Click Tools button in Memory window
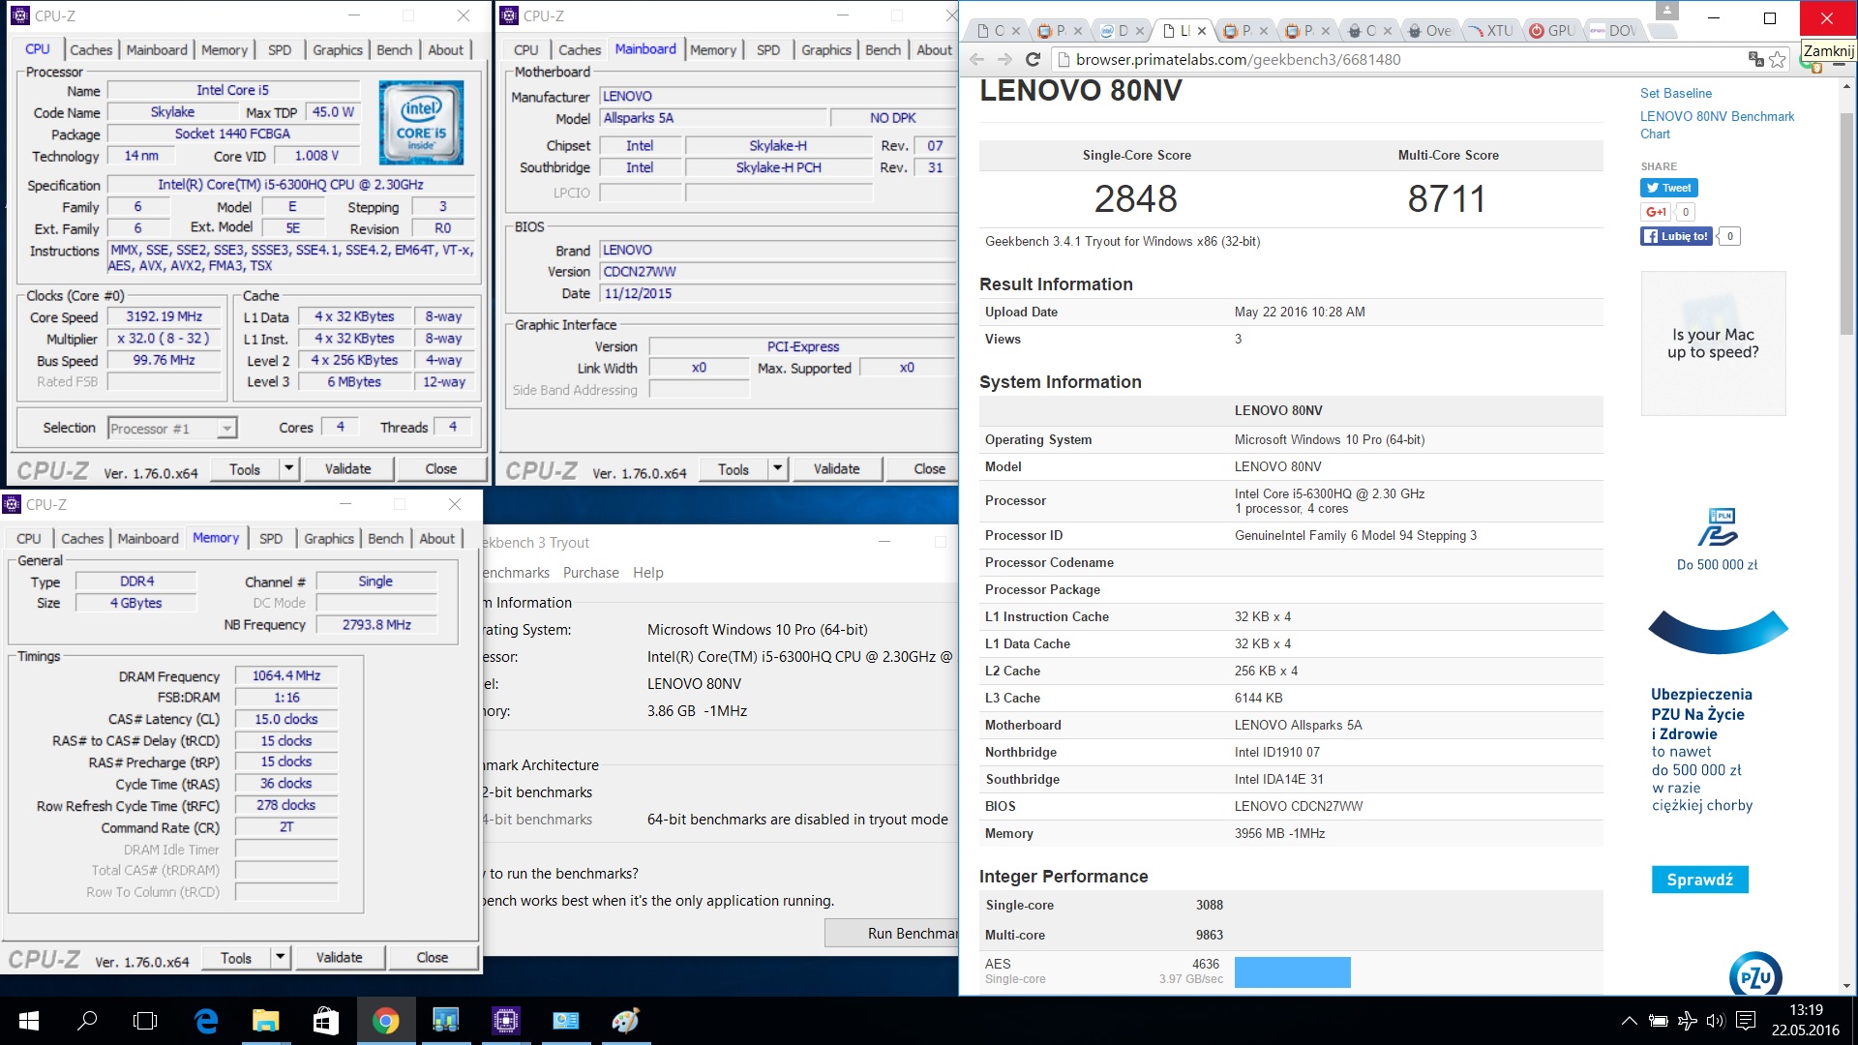1858x1045 pixels. coord(236,958)
